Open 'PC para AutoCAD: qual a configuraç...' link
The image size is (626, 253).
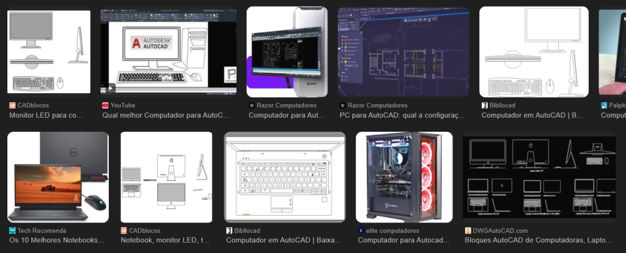pos(402,116)
